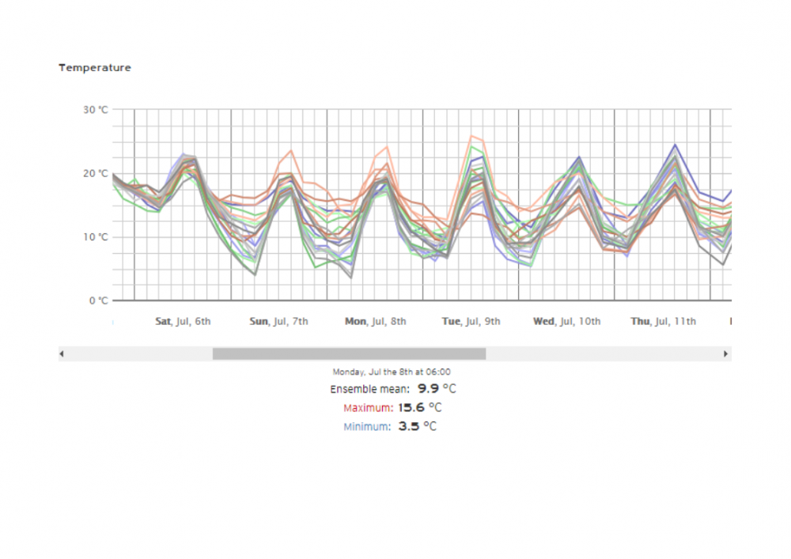Click the Tue, Jul, 9th axis label
791x559 pixels.
(x=471, y=322)
